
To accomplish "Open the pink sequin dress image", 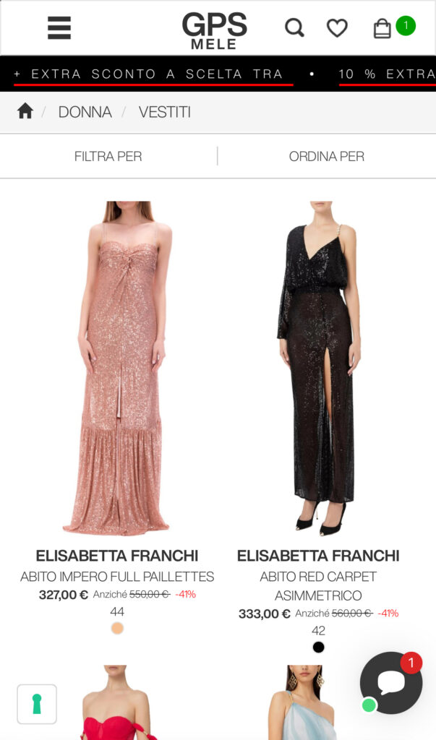I will (116, 368).
